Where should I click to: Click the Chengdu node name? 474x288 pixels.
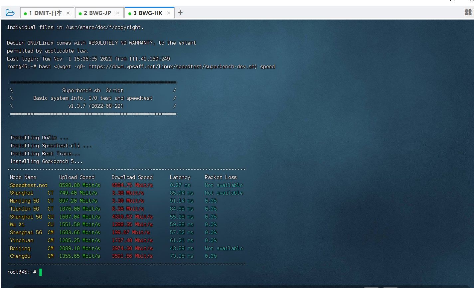tap(20, 256)
